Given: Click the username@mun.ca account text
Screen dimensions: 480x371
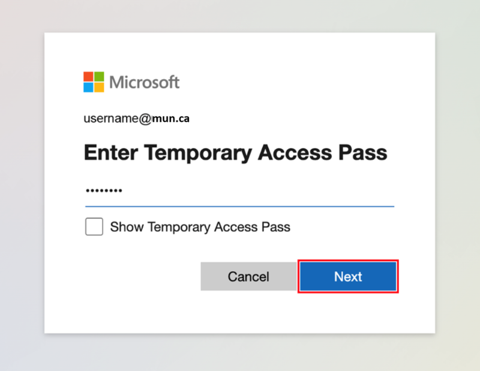Looking at the screenshot, I should pyautogui.click(x=137, y=118).
